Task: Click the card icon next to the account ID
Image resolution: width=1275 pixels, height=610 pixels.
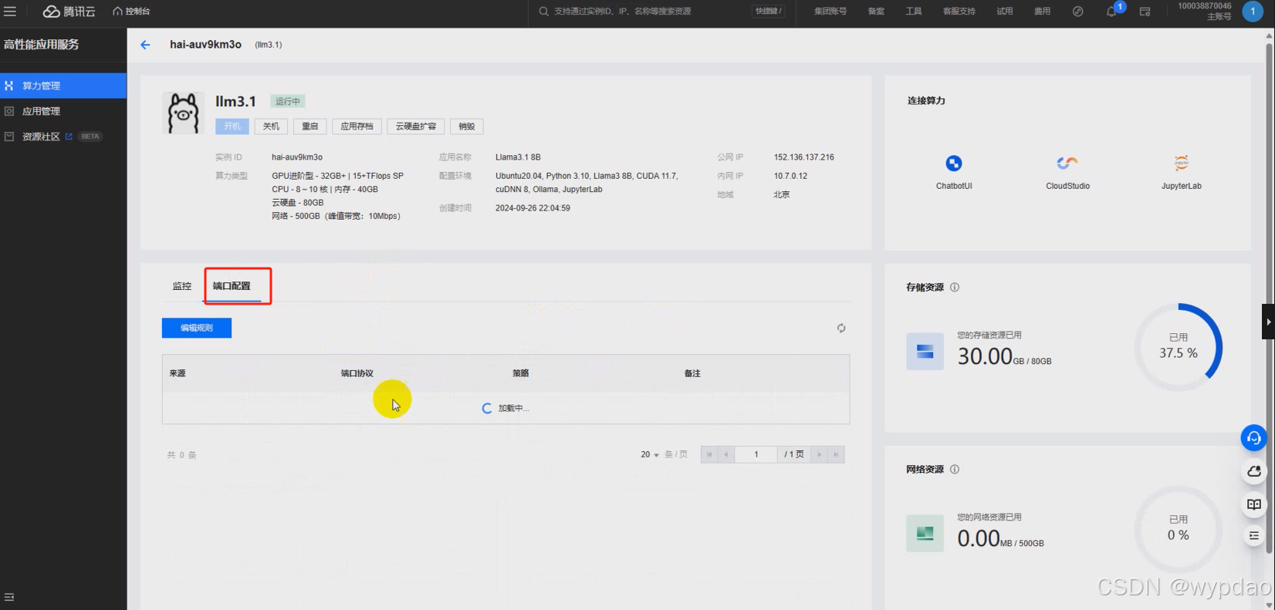Action: click(1145, 12)
